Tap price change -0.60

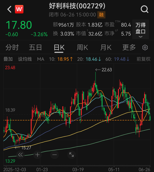point(12,34)
